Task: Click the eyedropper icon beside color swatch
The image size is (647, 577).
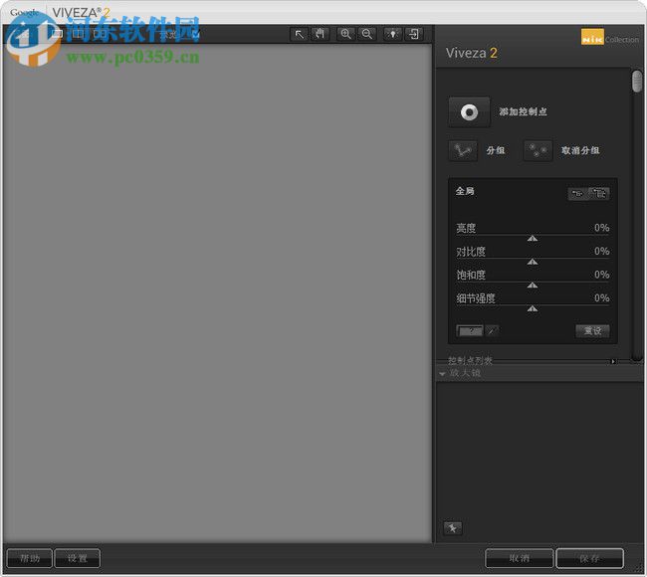Action: [491, 330]
